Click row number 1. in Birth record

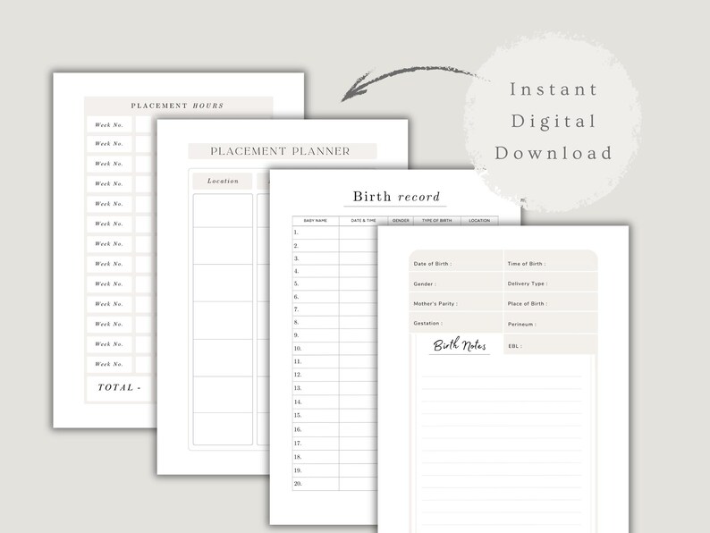coord(296,233)
